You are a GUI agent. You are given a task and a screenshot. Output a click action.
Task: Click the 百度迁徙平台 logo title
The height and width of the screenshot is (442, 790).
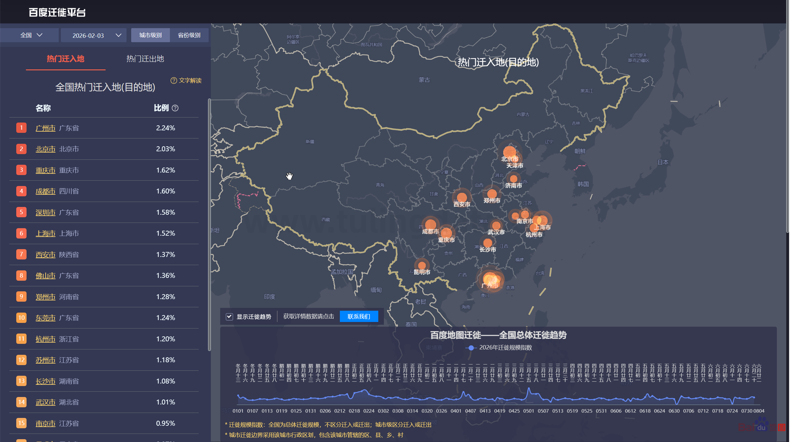(x=57, y=13)
